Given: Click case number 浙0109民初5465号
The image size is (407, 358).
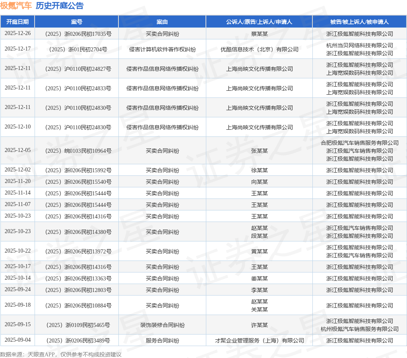Looking at the screenshot, I should pyautogui.click(x=78, y=325).
